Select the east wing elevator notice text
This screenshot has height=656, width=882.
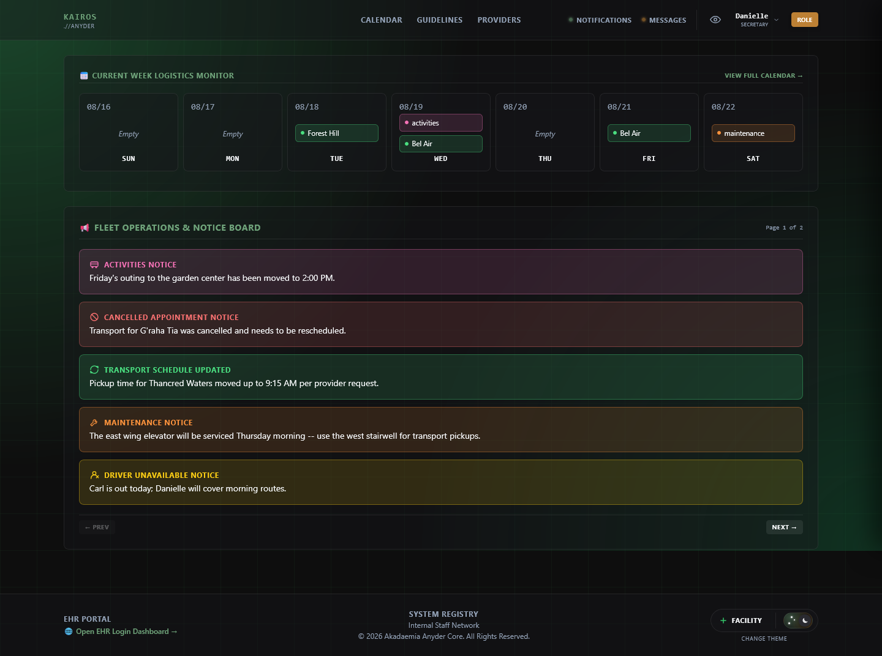285,436
